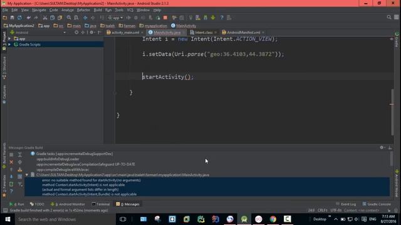Click the Windows Start button
The height and width of the screenshot is (225, 401).
click(x=8, y=219)
